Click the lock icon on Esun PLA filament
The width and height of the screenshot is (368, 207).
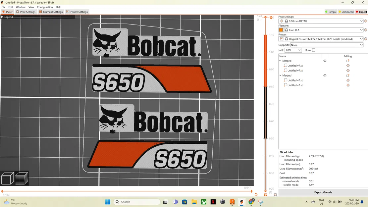click(x=286, y=30)
